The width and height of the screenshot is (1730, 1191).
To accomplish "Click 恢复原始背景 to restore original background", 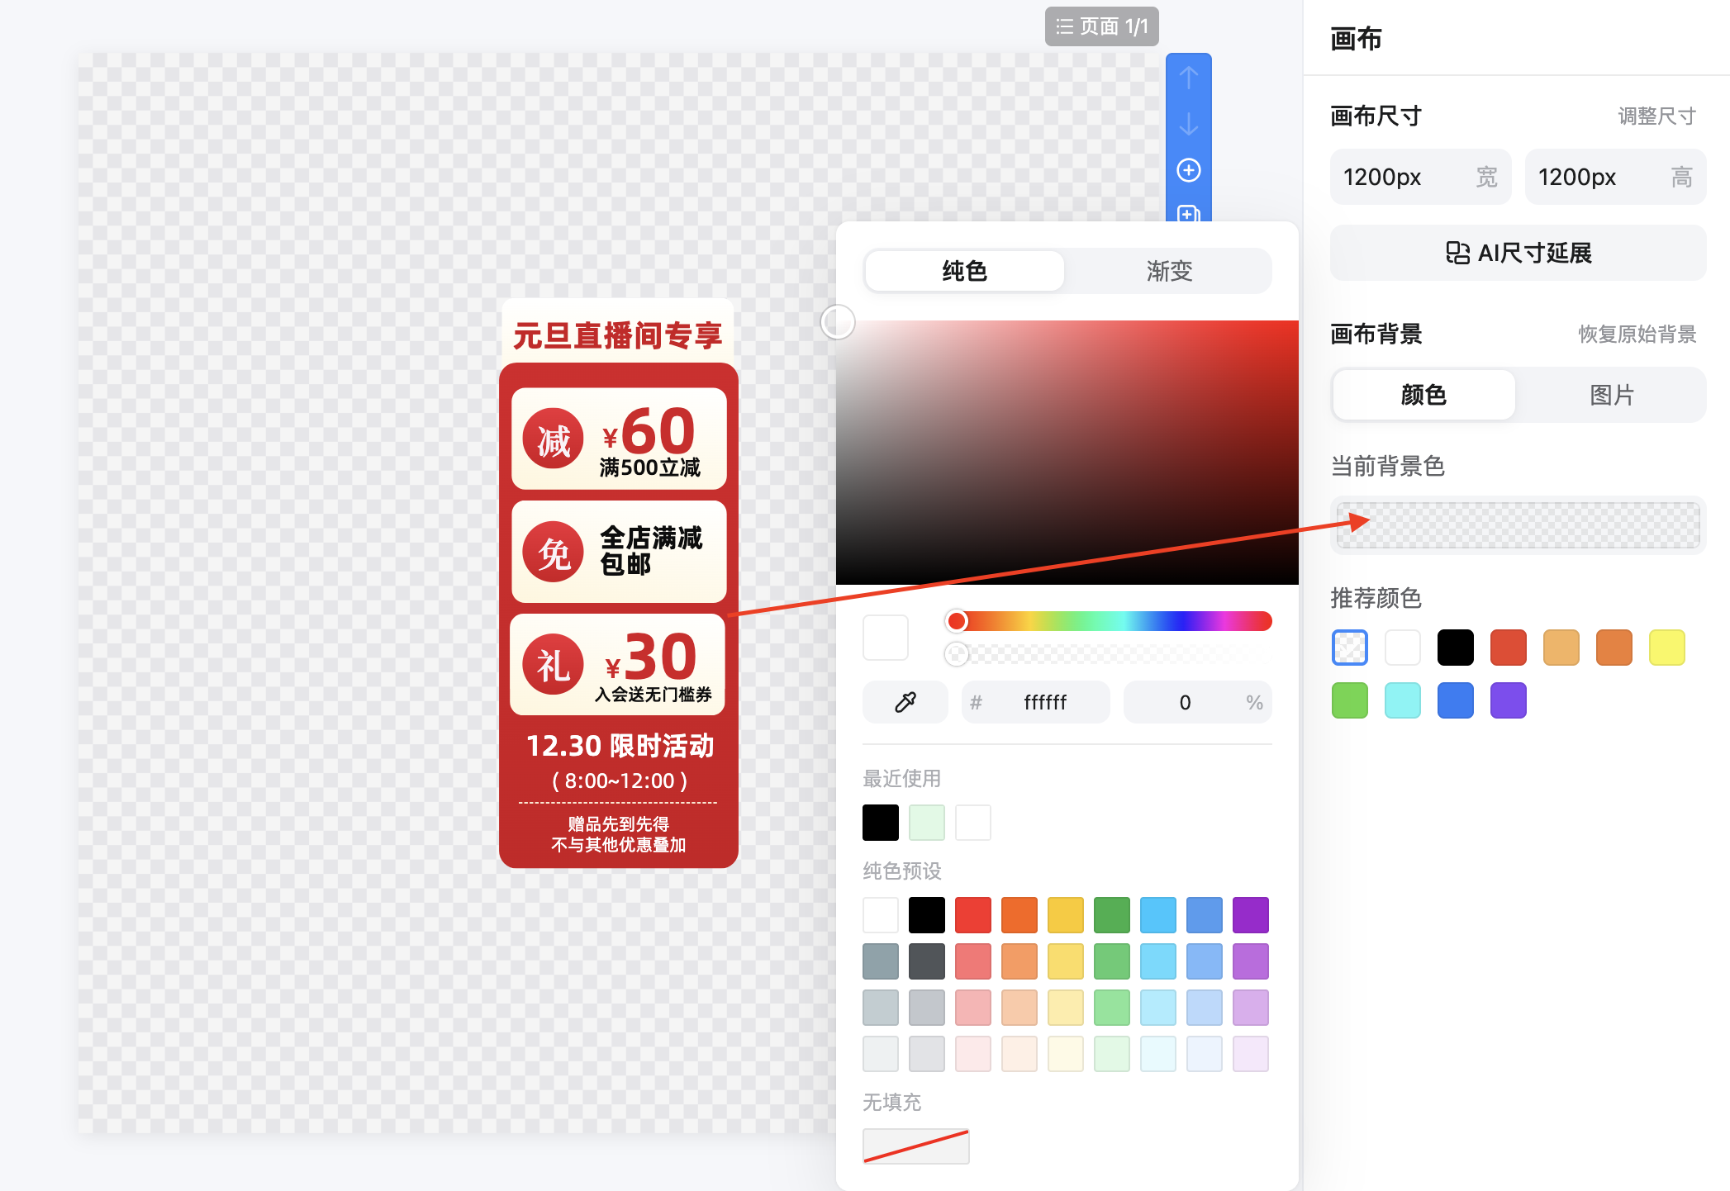I will point(1637,334).
